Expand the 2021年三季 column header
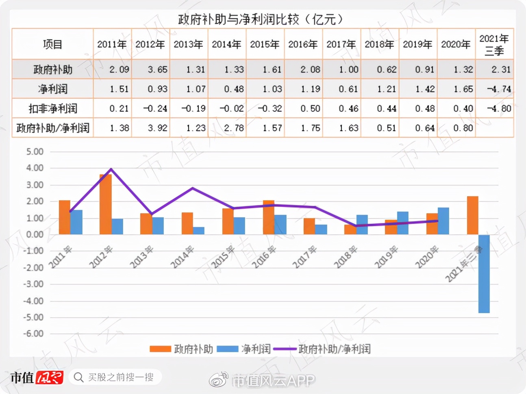 (x=494, y=44)
